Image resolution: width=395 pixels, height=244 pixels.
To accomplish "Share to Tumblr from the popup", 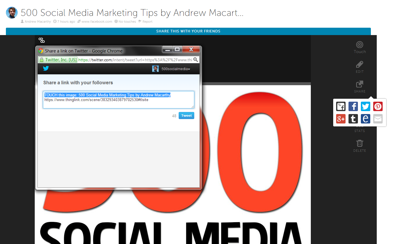I will pyautogui.click(x=353, y=119).
